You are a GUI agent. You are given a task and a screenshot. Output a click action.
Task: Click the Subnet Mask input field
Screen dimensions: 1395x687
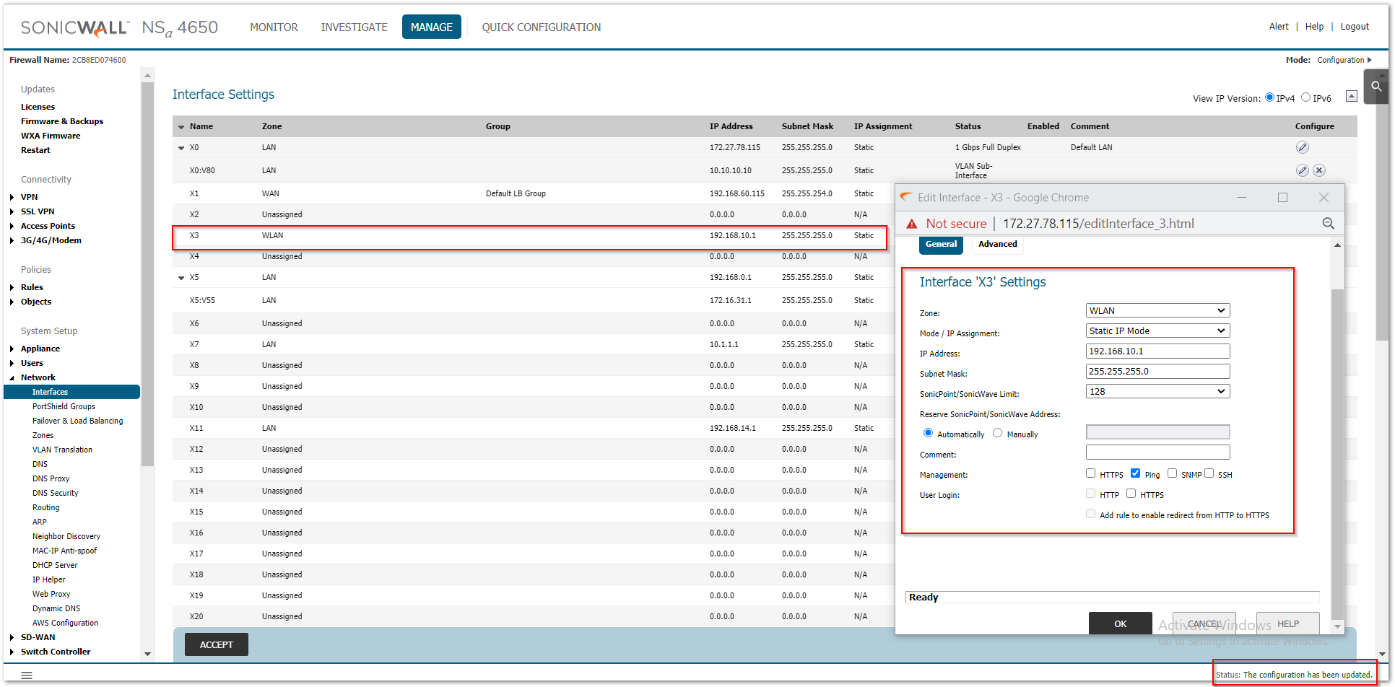click(1157, 371)
